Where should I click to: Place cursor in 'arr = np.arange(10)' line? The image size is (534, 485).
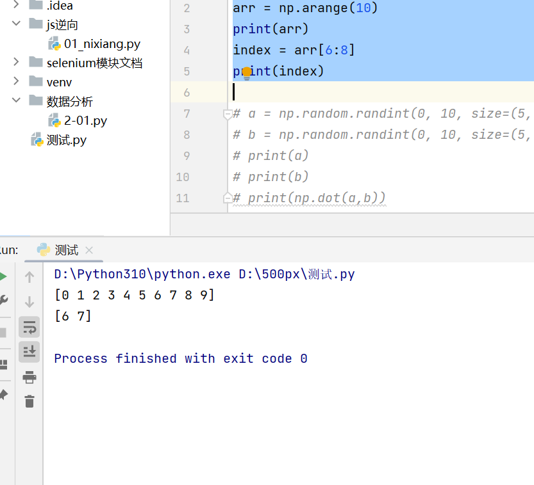click(305, 8)
